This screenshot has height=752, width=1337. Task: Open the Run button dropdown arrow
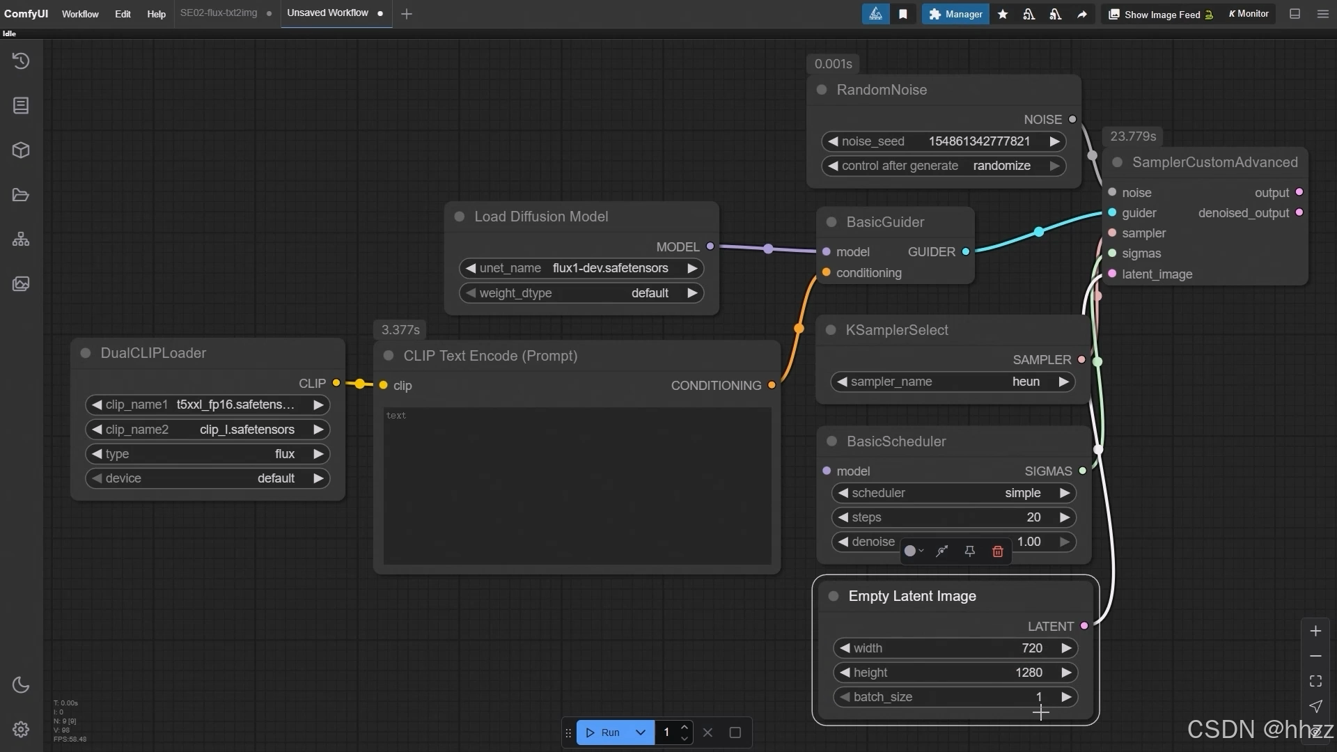point(641,733)
